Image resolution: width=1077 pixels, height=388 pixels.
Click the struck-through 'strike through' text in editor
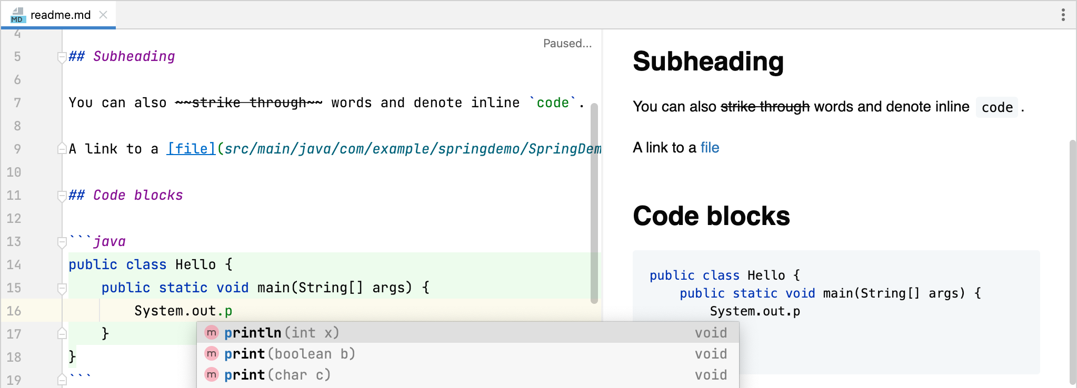pyautogui.click(x=248, y=103)
